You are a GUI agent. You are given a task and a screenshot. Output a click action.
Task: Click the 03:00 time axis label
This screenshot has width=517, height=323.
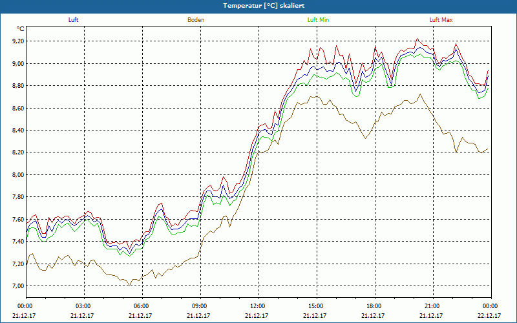84,306
